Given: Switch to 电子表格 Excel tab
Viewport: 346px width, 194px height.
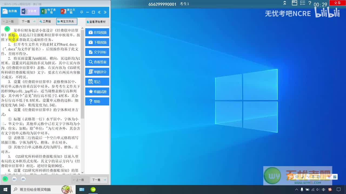Looking at the screenshot, I should coord(49,11).
